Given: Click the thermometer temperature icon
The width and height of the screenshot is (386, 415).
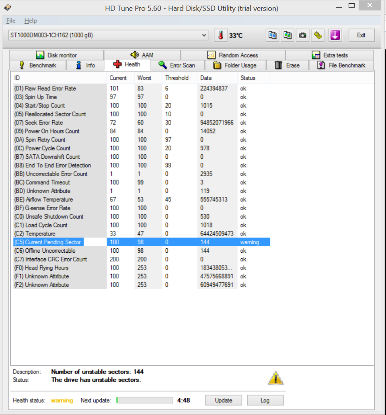Looking at the screenshot, I should pos(221,35).
